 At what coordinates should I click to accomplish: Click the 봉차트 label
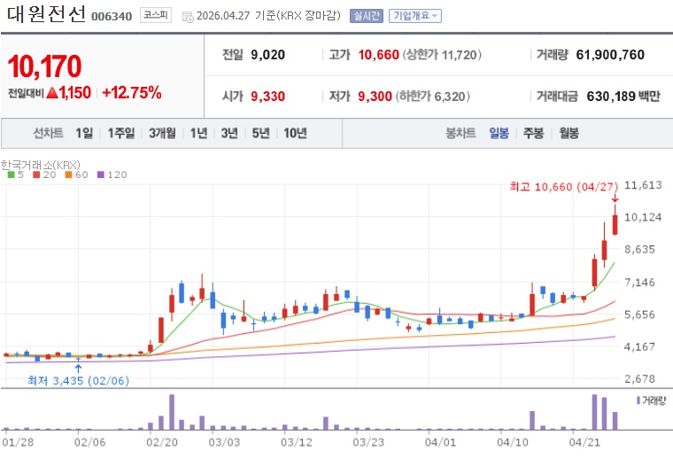click(460, 133)
